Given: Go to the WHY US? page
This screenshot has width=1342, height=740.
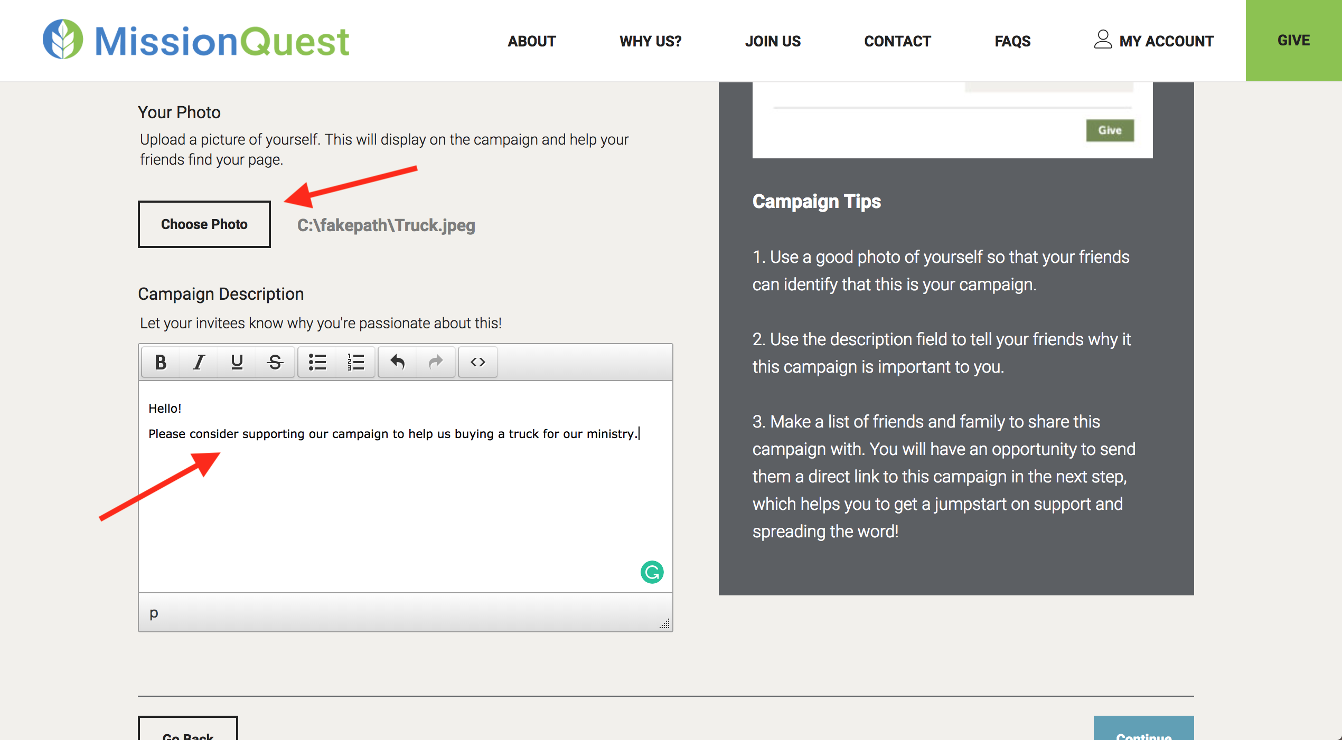Looking at the screenshot, I should point(650,41).
